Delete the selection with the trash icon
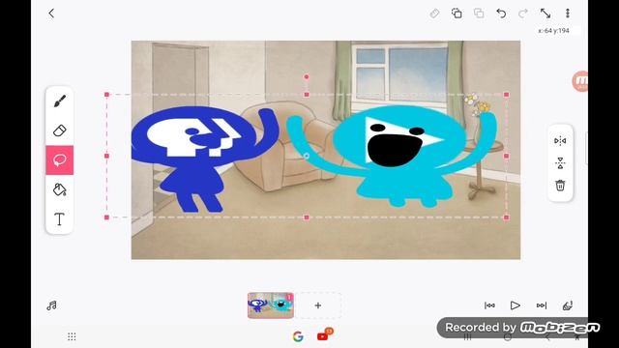 pyautogui.click(x=560, y=185)
